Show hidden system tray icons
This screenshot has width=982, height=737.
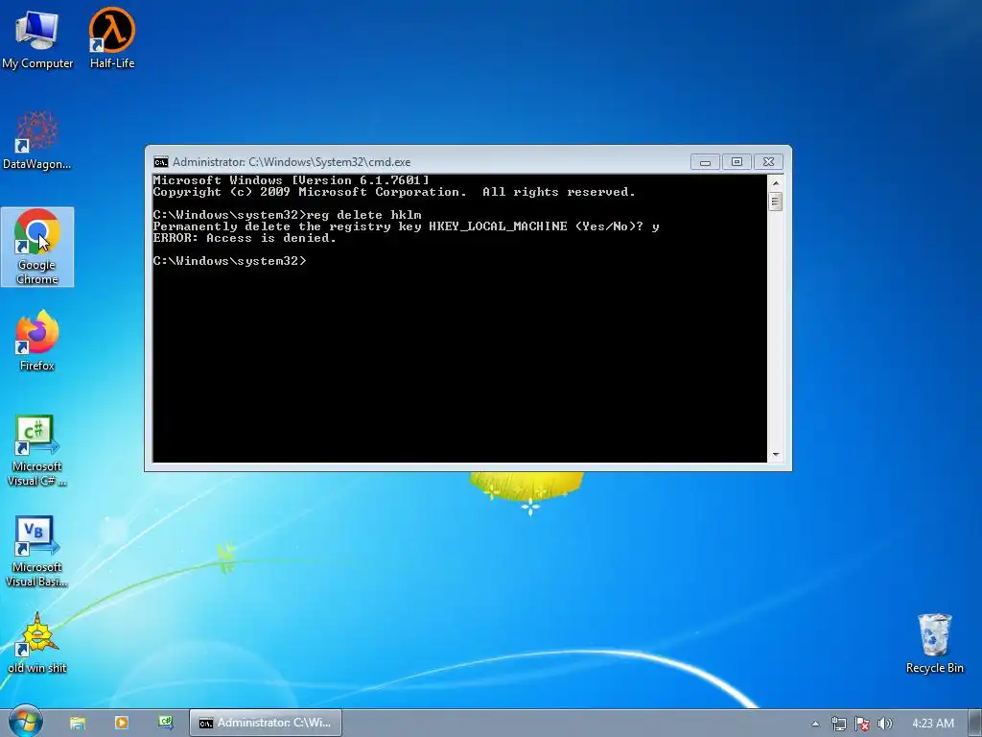[x=815, y=724]
